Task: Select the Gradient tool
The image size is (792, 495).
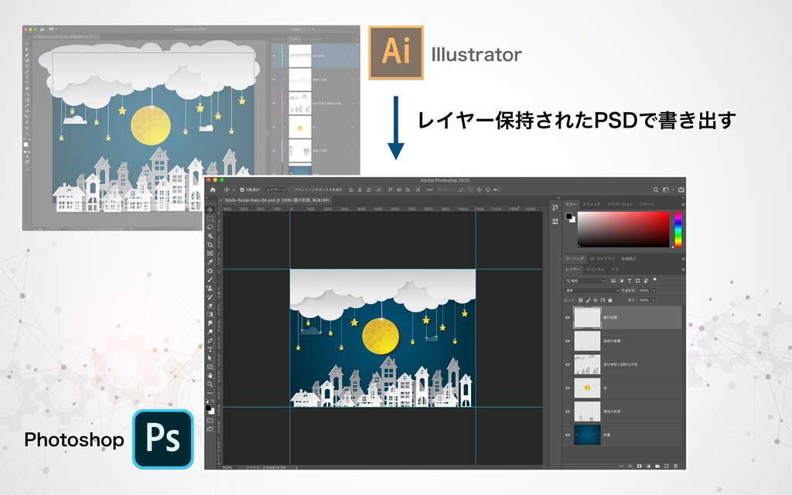Action: 210,314
